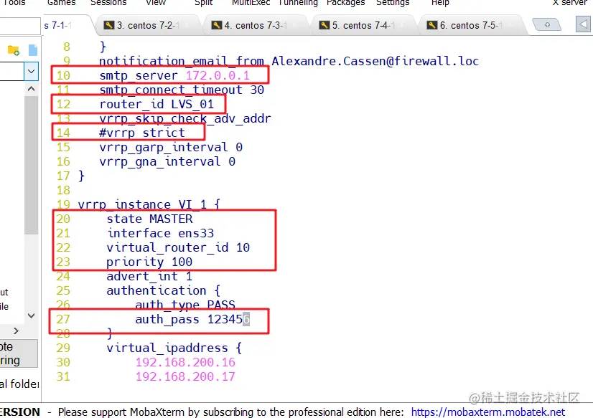
Task: Click the virtual_router_id 10 line
Action: (x=178, y=247)
